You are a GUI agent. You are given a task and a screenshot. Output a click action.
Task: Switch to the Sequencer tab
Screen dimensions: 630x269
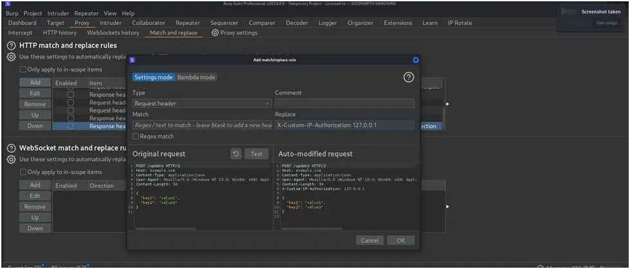pos(224,23)
